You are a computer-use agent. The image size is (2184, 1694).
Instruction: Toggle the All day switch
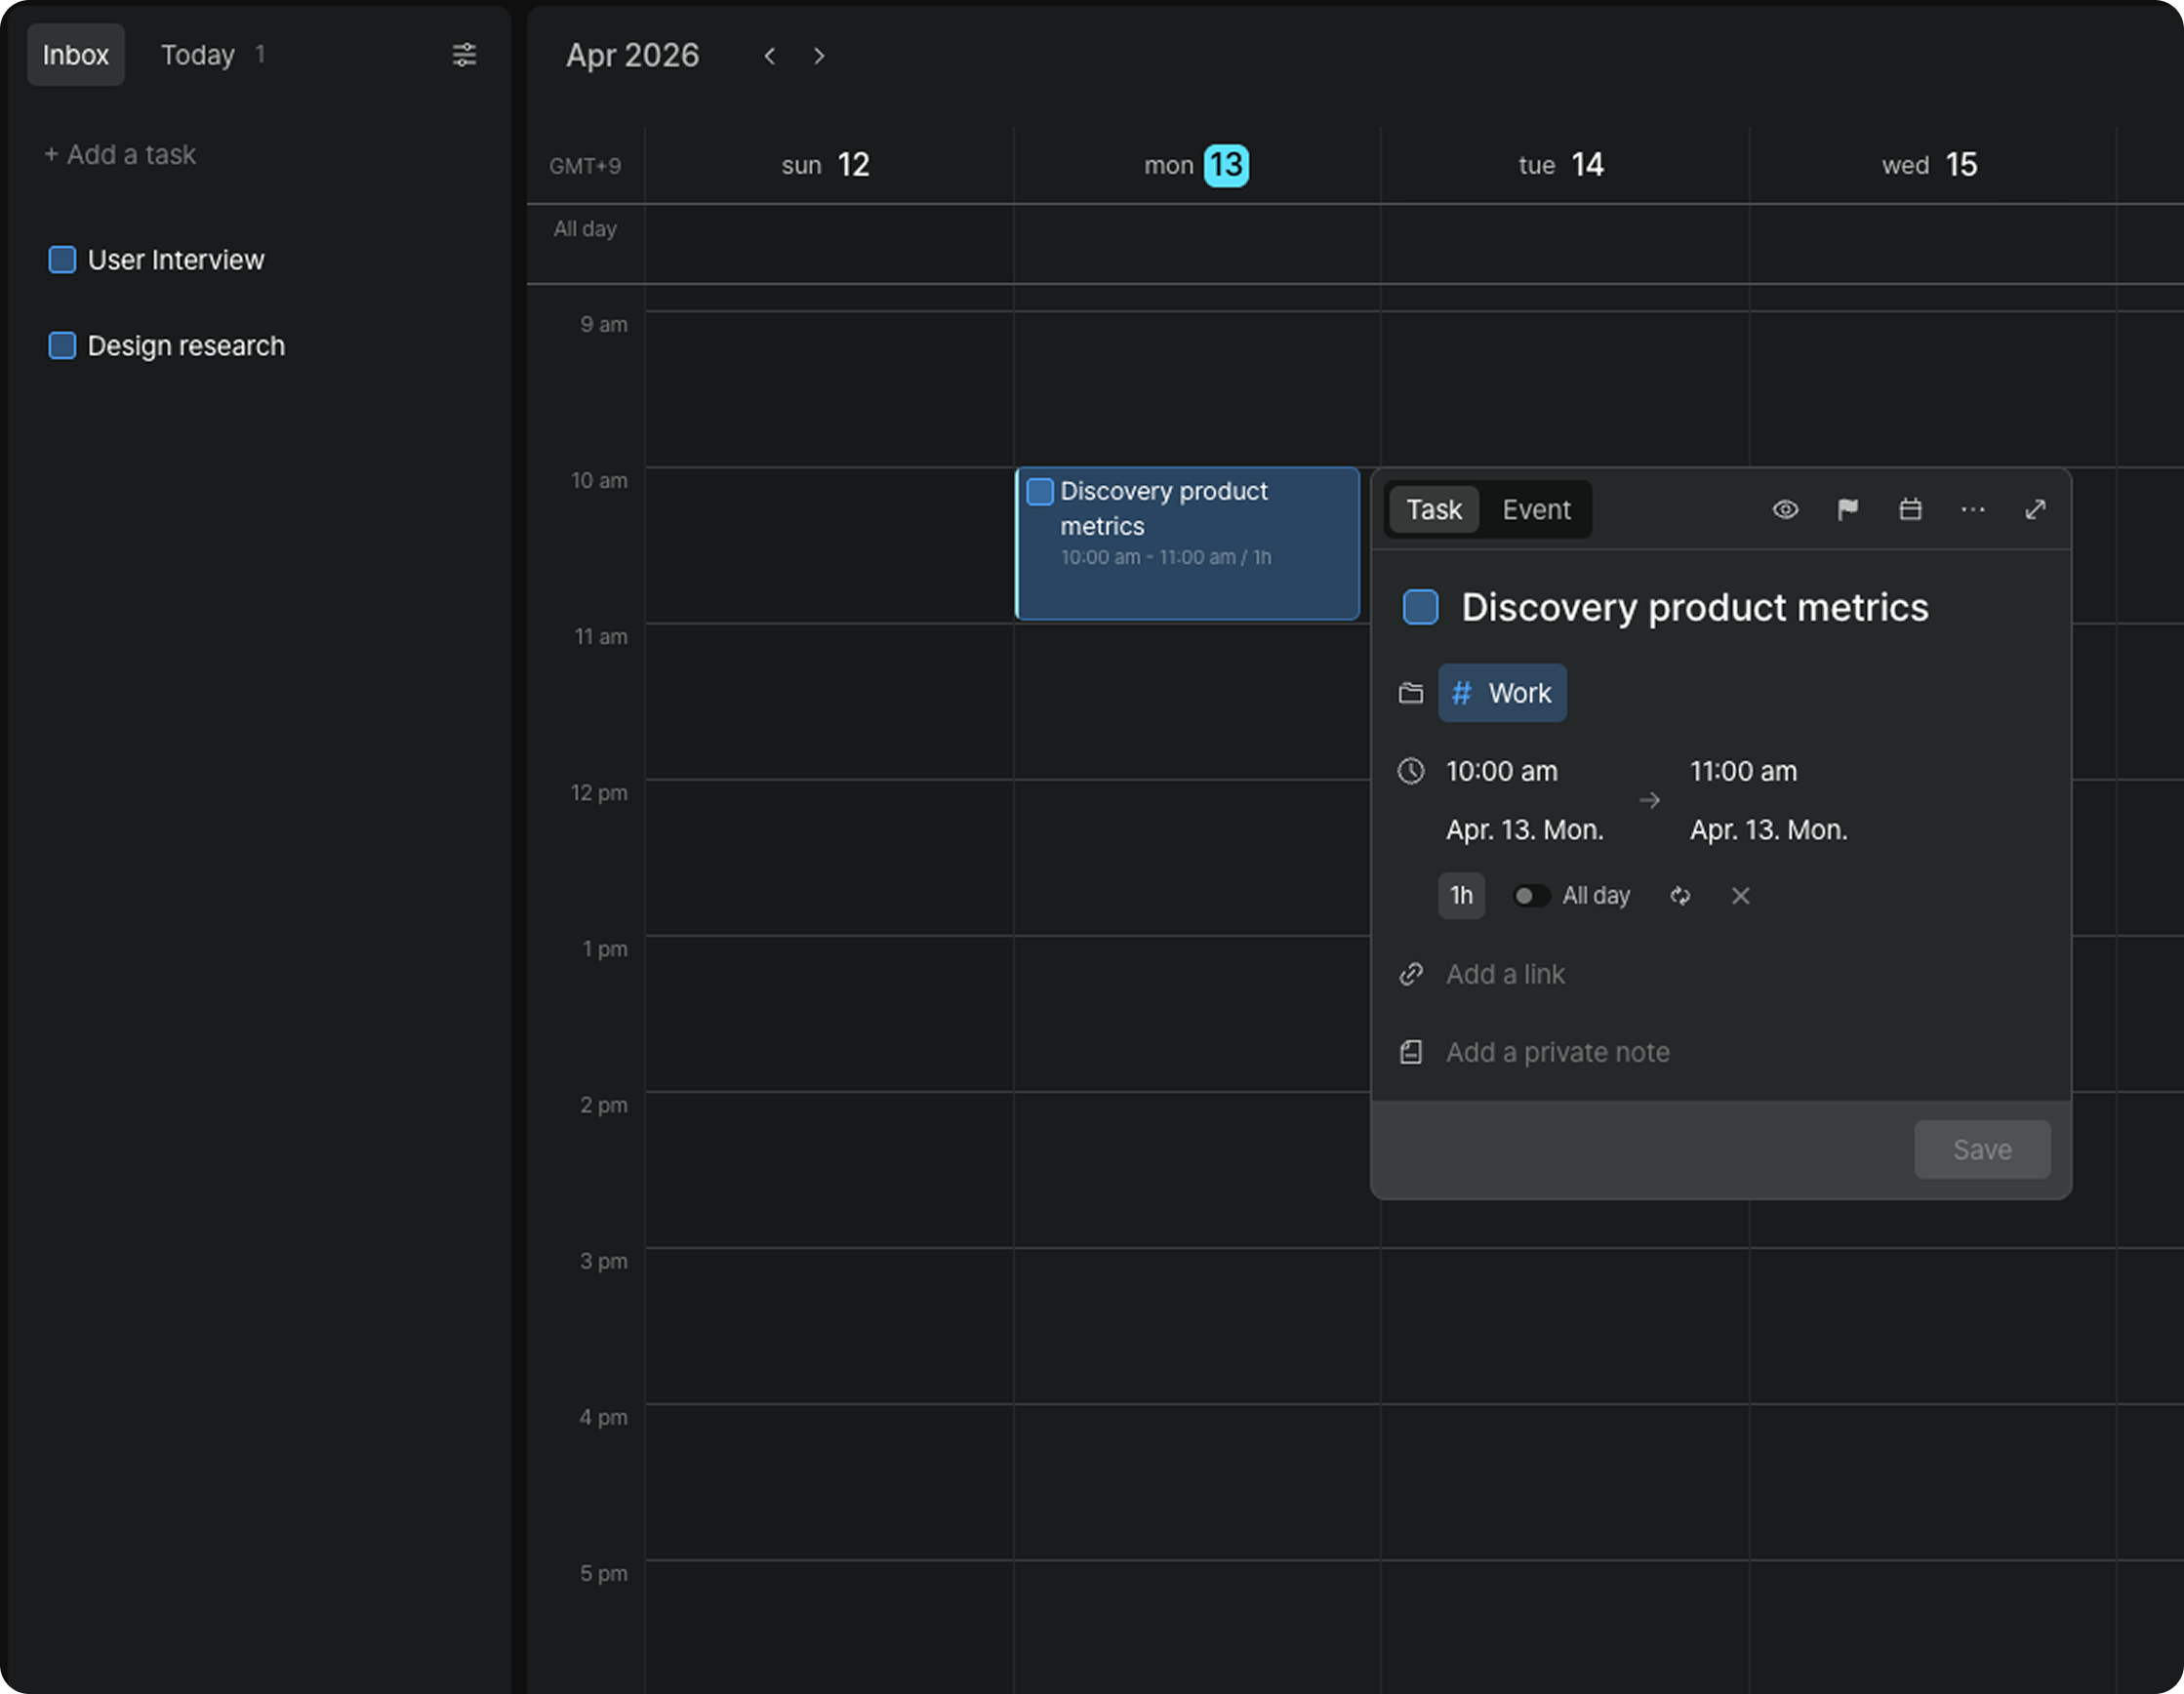[x=1530, y=896]
